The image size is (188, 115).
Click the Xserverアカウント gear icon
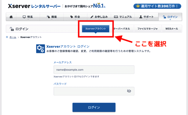click(x=40, y=49)
